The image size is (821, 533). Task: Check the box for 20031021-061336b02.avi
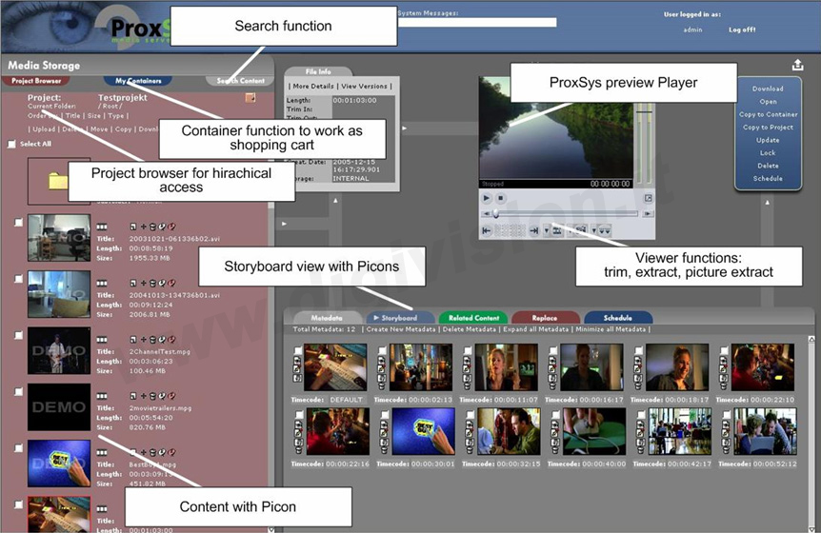[x=18, y=223]
